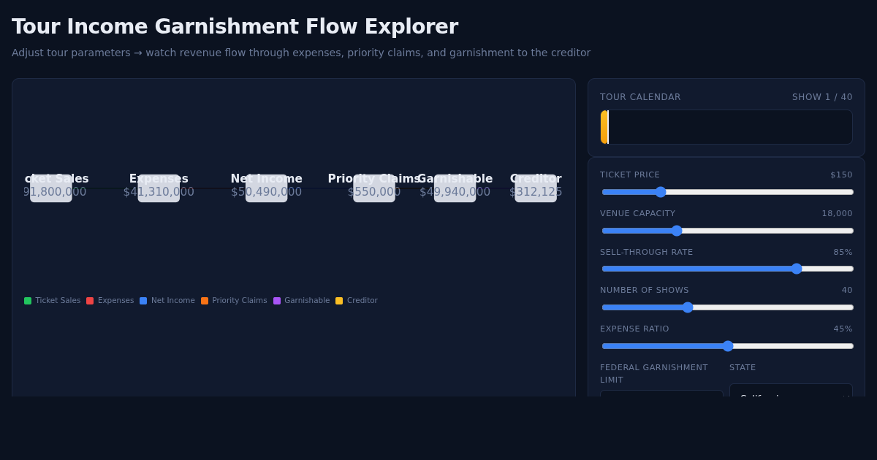This screenshot has height=460, width=877.
Task: Select the Ticket Sales flow node
Action: (51, 188)
